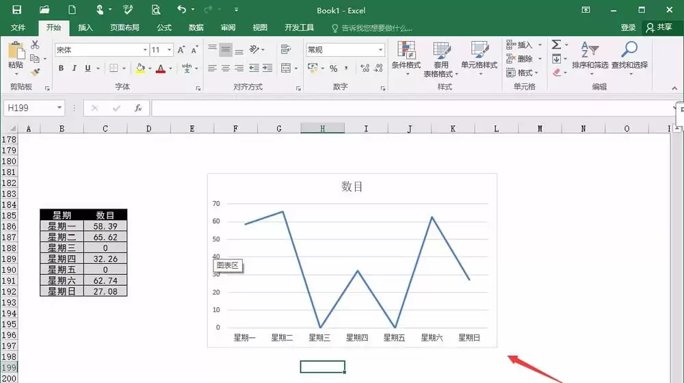The height and width of the screenshot is (383, 684).
Task: Click the Open folder icon
Action: [x=44, y=10]
